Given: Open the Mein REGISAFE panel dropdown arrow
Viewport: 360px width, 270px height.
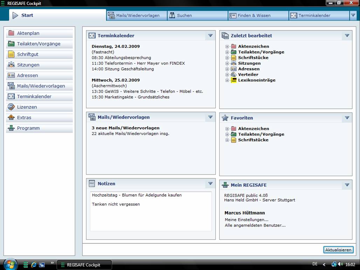Looking at the screenshot, I should pyautogui.click(x=347, y=185).
